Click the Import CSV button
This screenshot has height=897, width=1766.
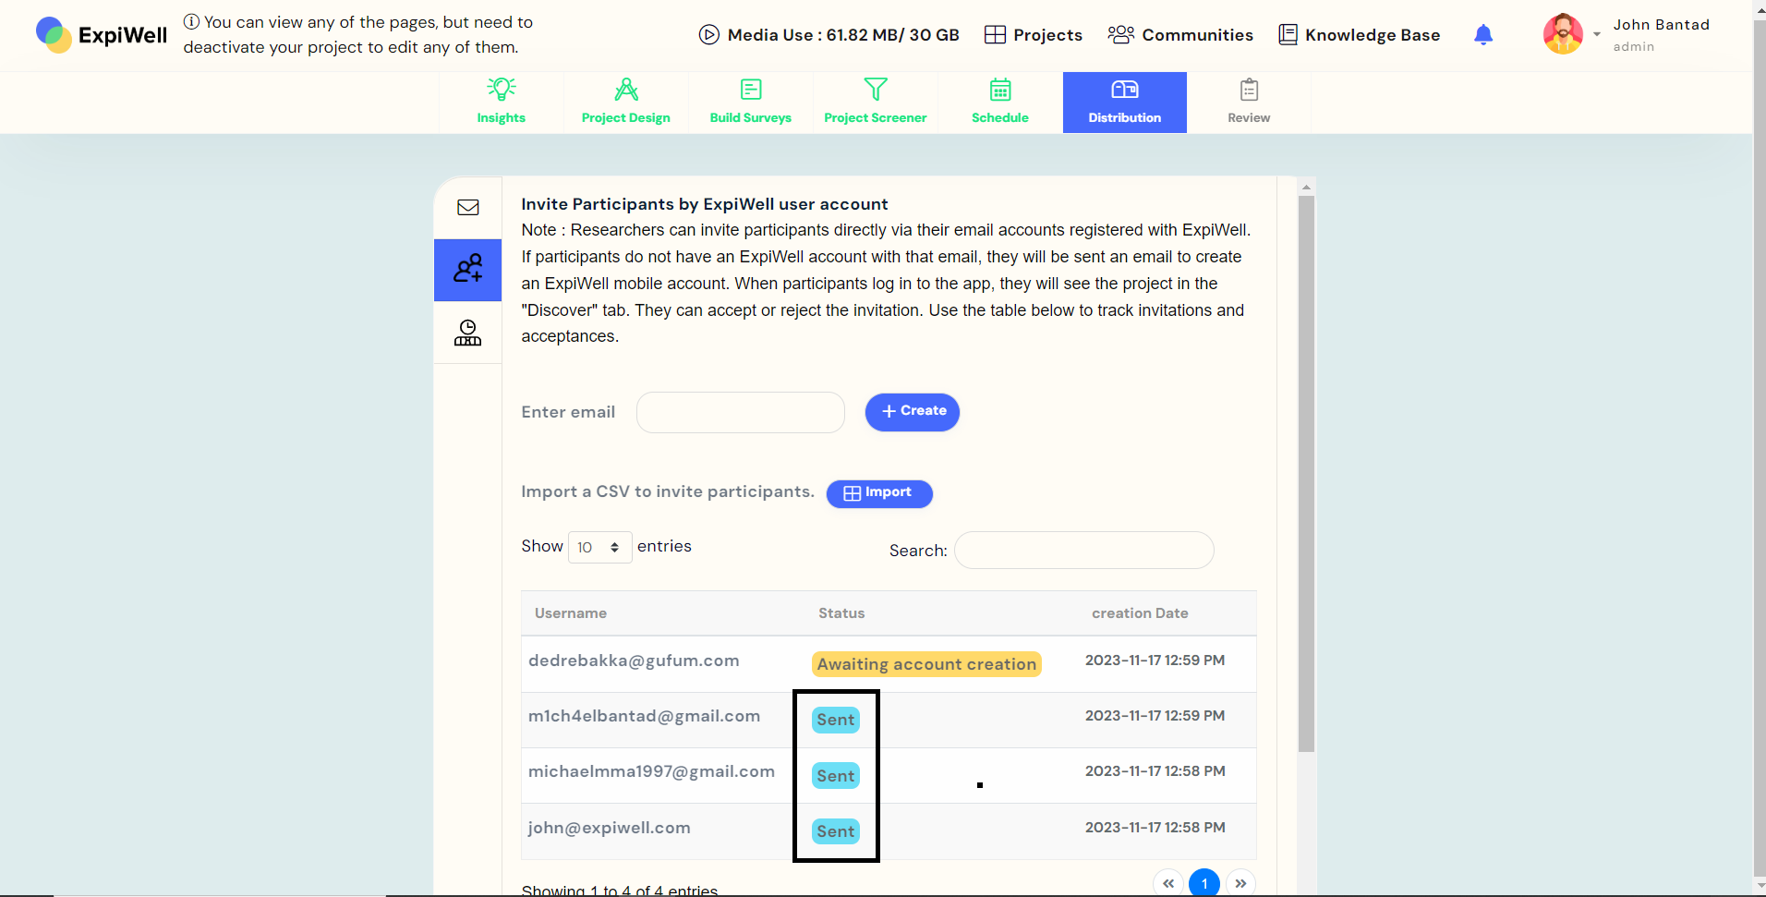(x=879, y=493)
